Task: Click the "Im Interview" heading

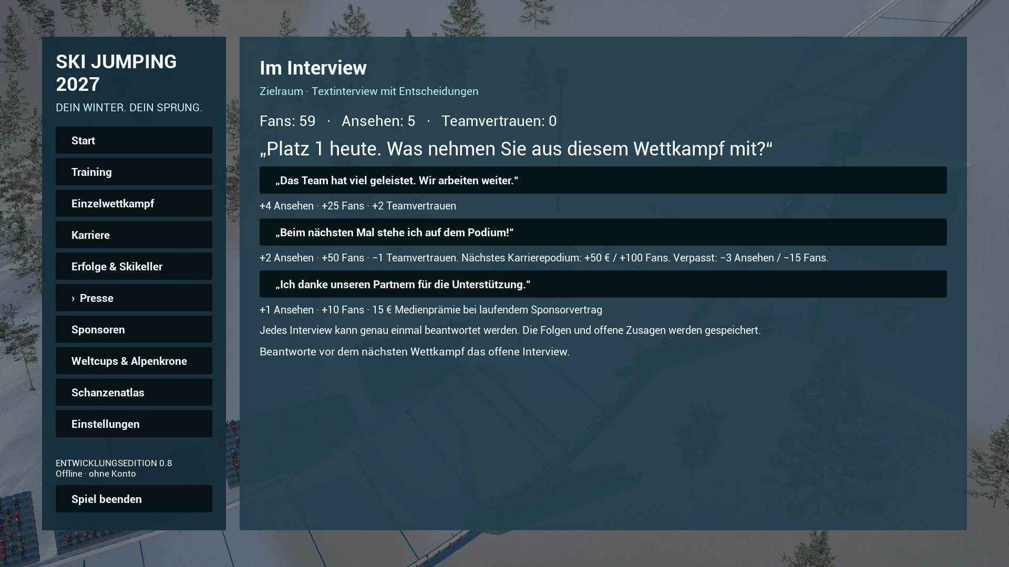Action: click(x=313, y=68)
